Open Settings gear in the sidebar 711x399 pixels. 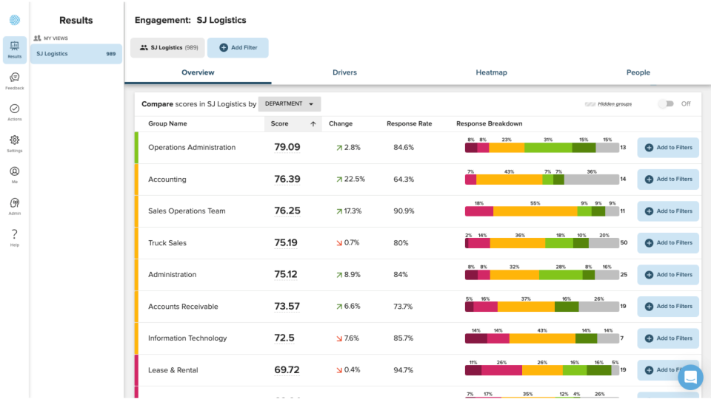pos(15,143)
